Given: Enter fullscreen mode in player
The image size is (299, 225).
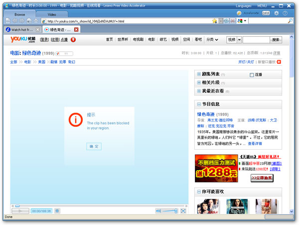Looking at the screenshot, I should point(183,211).
